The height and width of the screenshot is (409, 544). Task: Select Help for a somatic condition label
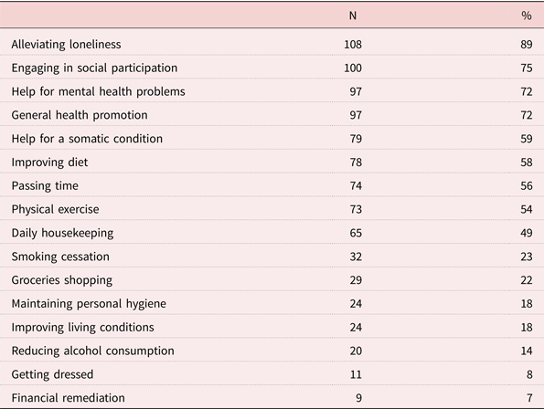tap(87, 139)
